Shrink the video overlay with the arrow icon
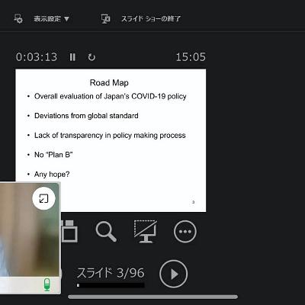The width and height of the screenshot is (305, 305). (43, 198)
